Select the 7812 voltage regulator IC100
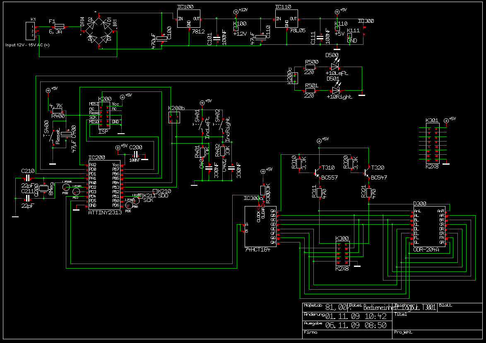The image size is (486, 343). (189, 19)
